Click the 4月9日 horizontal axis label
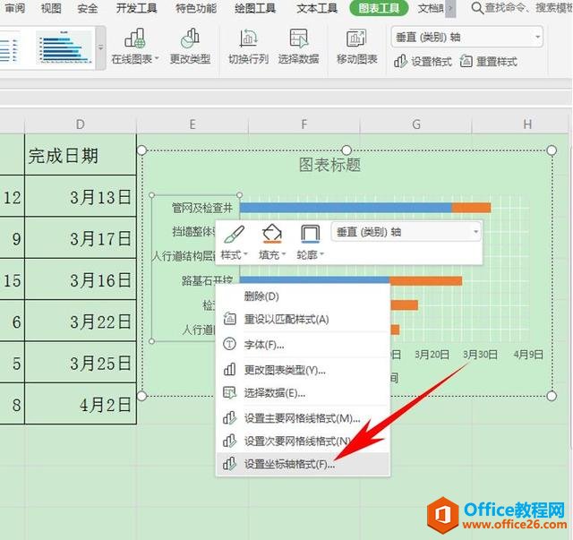This screenshot has height=540, width=573. [528, 355]
